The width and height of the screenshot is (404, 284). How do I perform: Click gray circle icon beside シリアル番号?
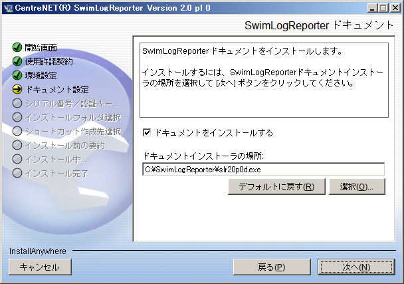(17, 103)
